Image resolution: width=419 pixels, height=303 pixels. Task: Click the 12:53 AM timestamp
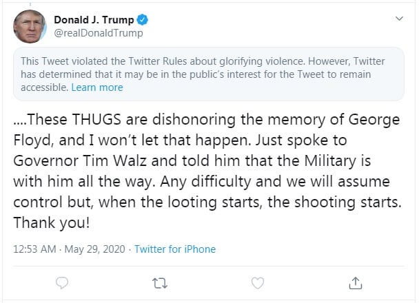point(34,249)
